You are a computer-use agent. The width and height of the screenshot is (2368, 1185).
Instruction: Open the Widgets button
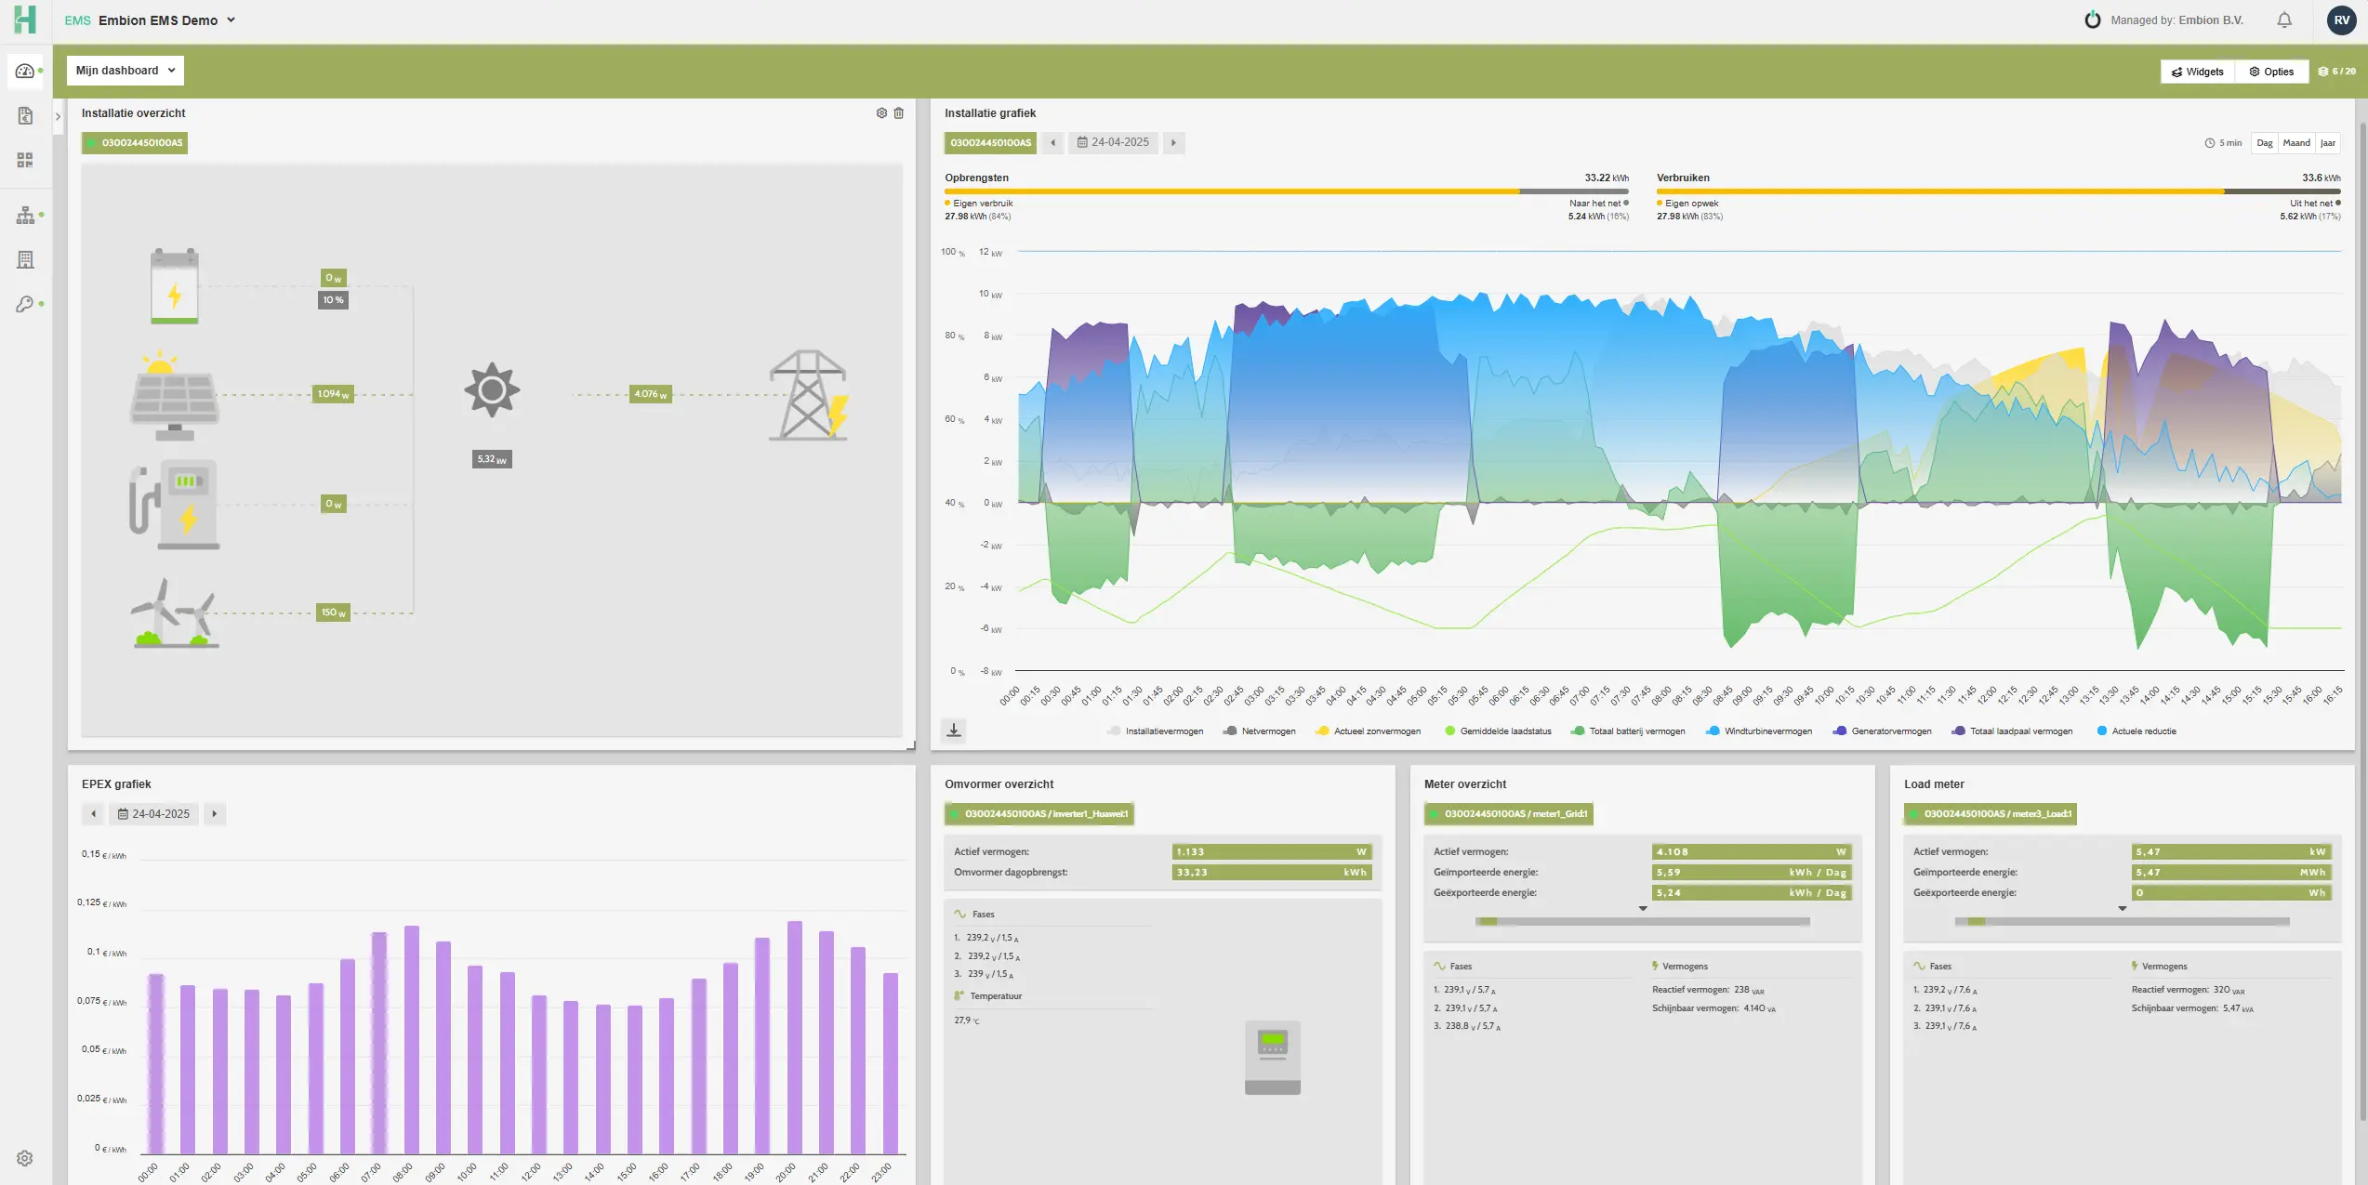(x=2197, y=72)
